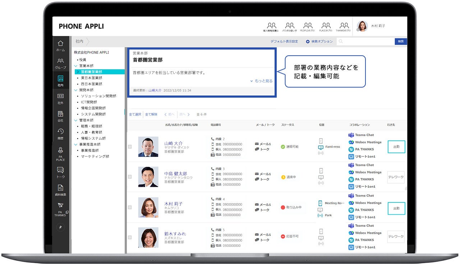The image size is (460, 266).
Task: Click 鈴木すみれ profile photo
Action: tap(148, 237)
